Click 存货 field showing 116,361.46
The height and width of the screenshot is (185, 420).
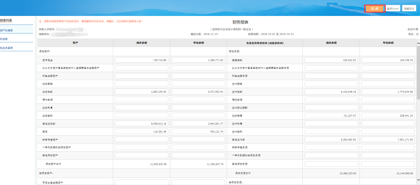pyautogui.click(x=142, y=132)
